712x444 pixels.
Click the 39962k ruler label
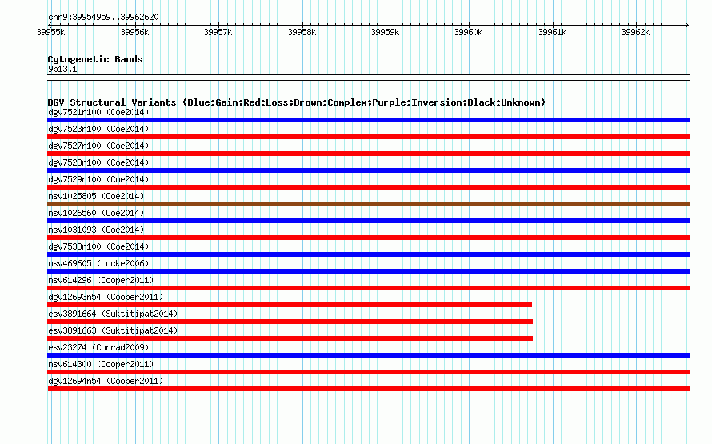pyautogui.click(x=635, y=32)
